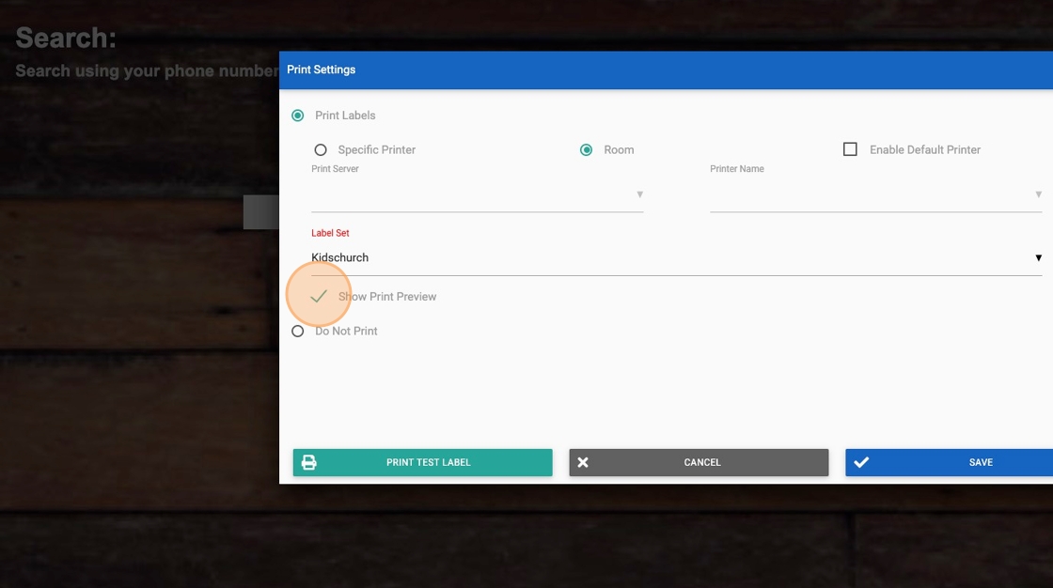Choose the Specific Printer option
This screenshot has height=588, width=1053.
pyautogui.click(x=321, y=149)
